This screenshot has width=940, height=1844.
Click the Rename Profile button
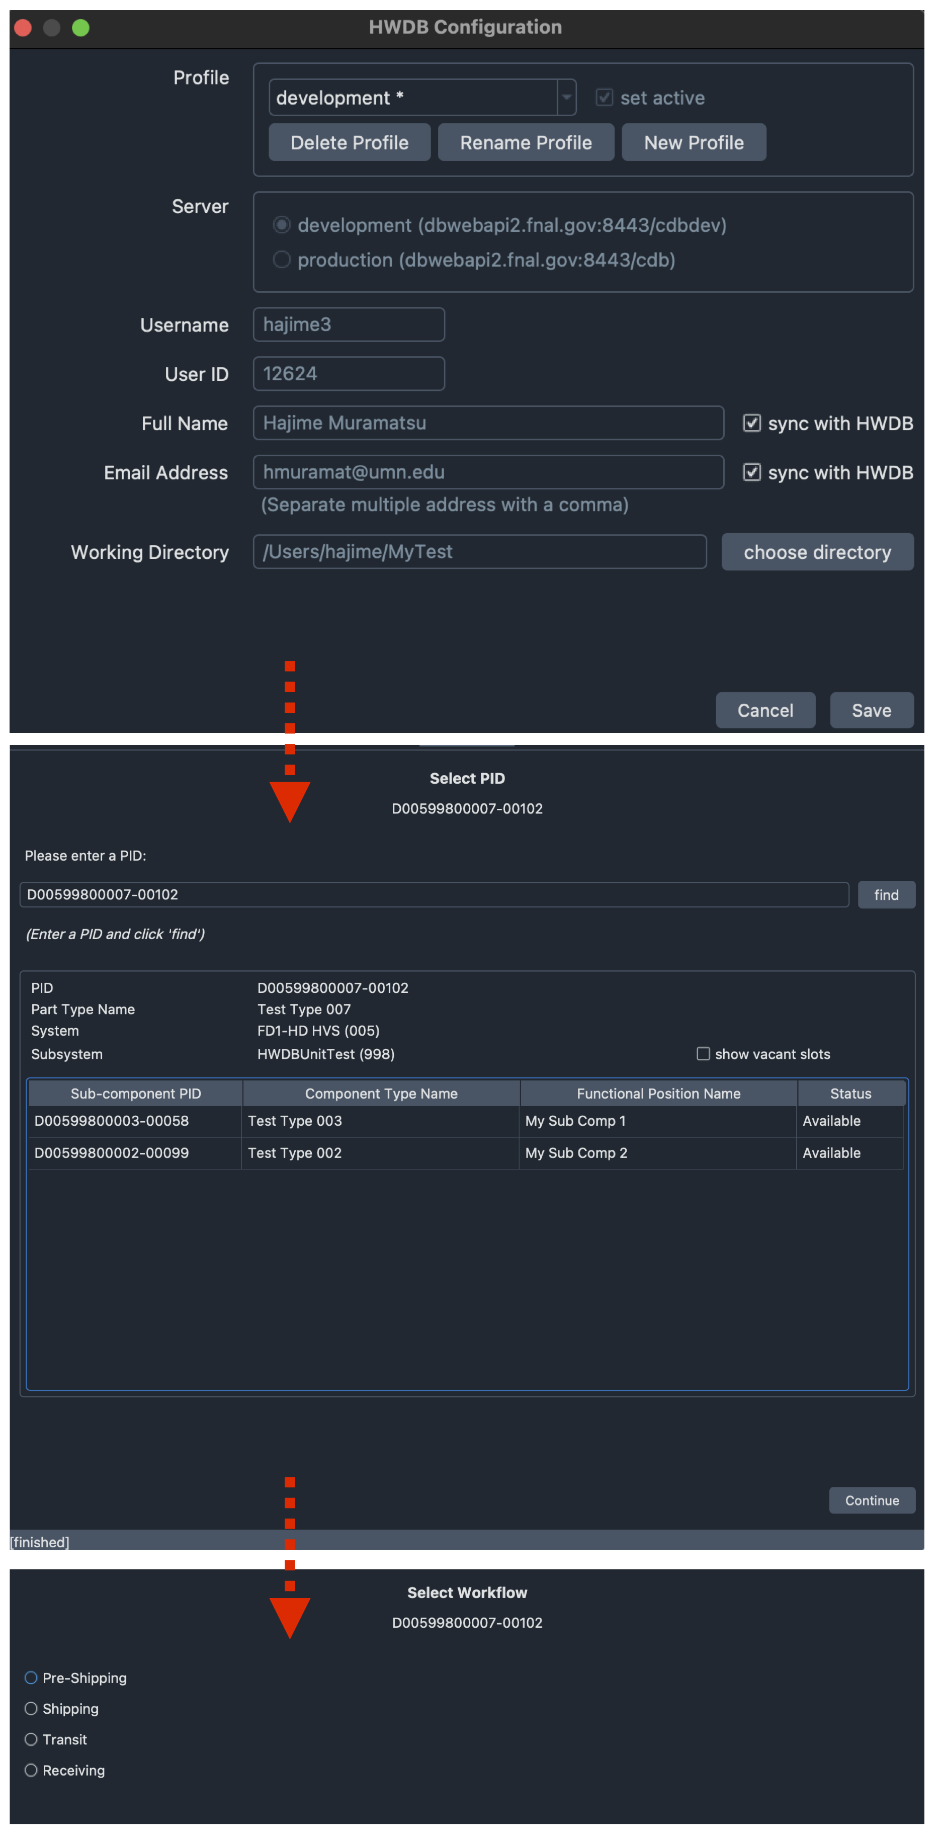pyautogui.click(x=526, y=142)
